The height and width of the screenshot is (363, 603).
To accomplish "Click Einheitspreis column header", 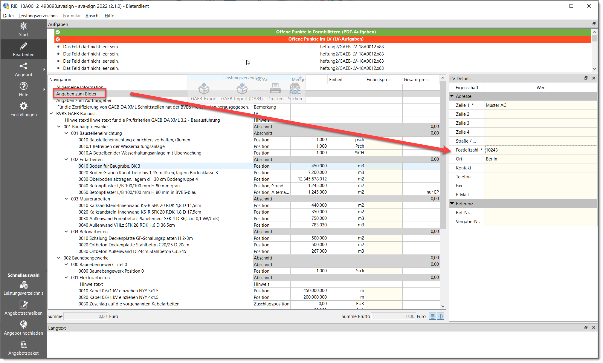I will [384, 80].
